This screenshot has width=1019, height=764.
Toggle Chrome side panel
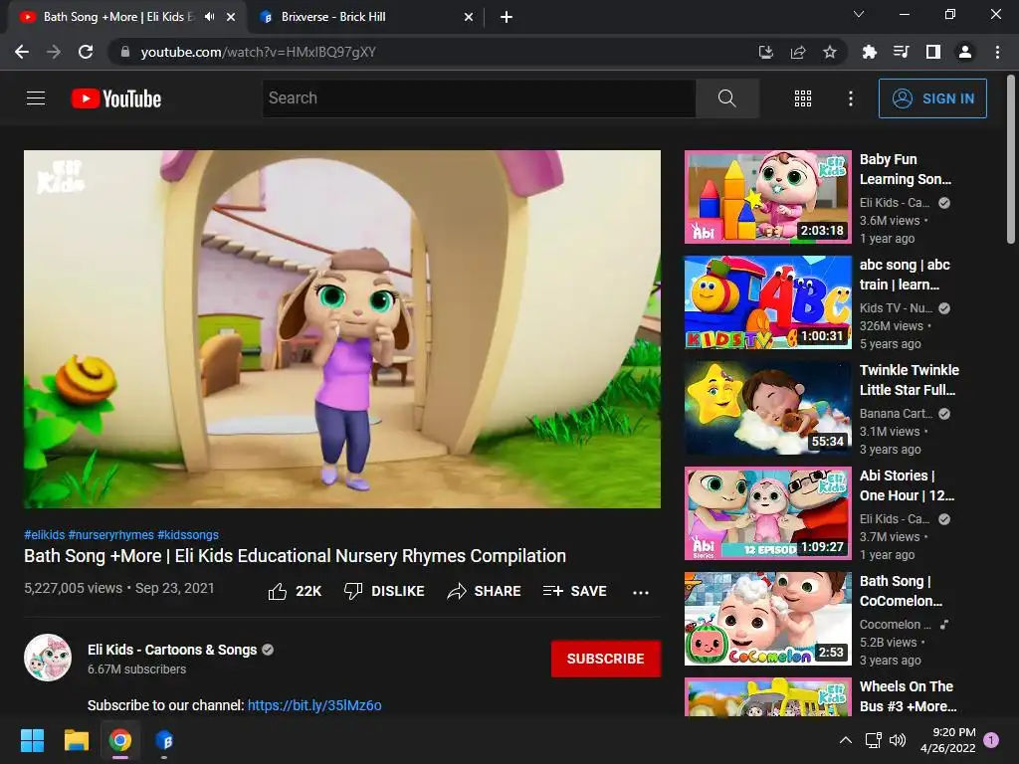[933, 52]
